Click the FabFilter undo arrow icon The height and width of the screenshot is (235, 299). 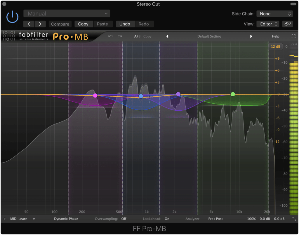(110, 36)
